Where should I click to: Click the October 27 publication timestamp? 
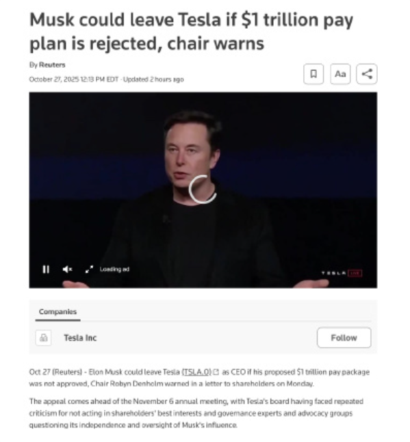(x=74, y=79)
